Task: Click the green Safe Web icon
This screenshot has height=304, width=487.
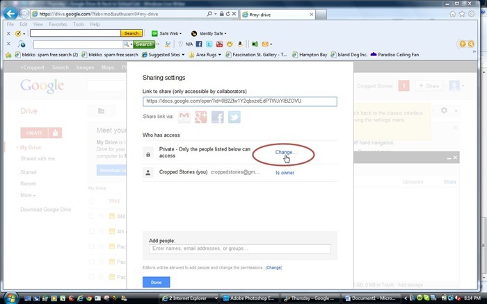Action: (x=154, y=33)
